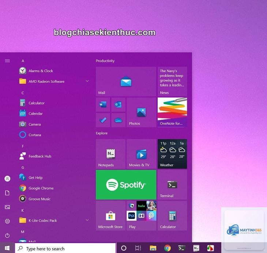Open the Microsoft Store tile

[111, 216]
